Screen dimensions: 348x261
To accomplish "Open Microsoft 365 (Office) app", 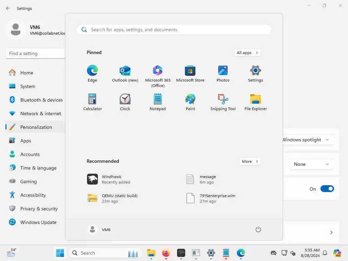I will coord(158,76).
